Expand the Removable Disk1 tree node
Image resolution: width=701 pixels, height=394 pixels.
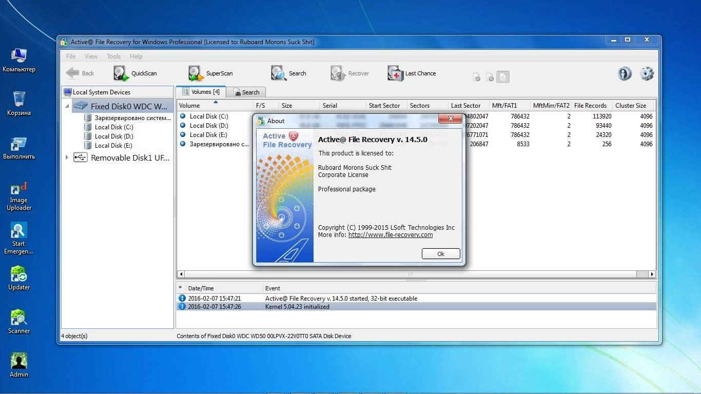(67, 157)
